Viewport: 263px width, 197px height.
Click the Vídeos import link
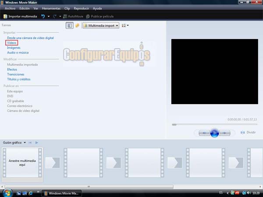[11, 43]
